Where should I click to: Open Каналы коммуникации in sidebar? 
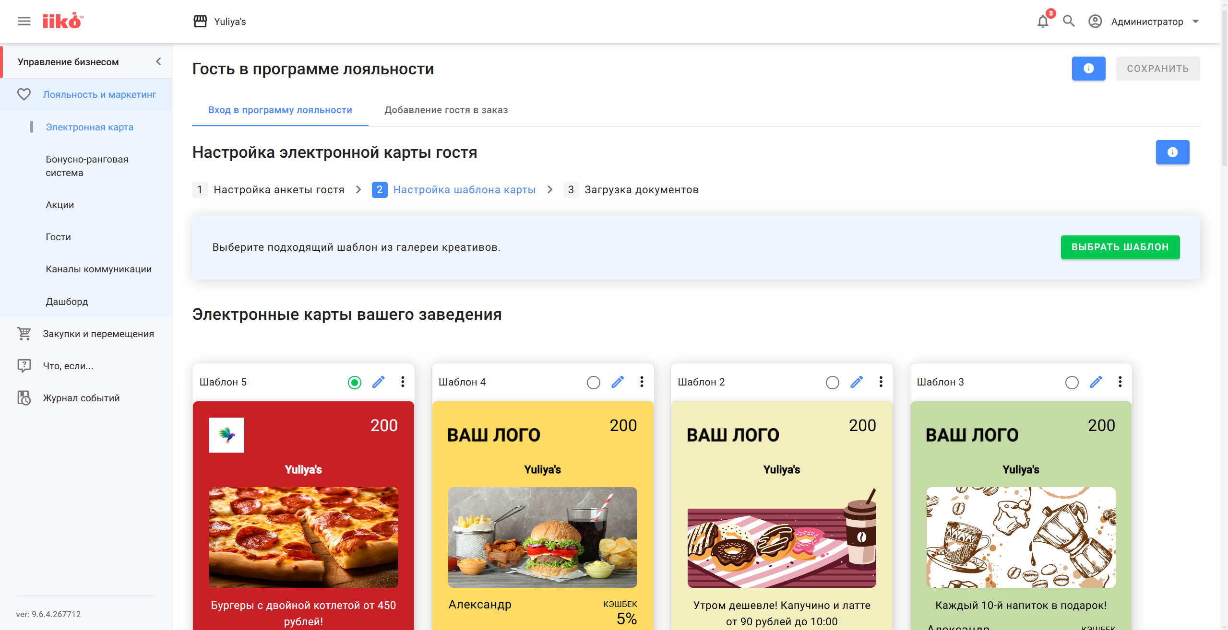point(98,269)
